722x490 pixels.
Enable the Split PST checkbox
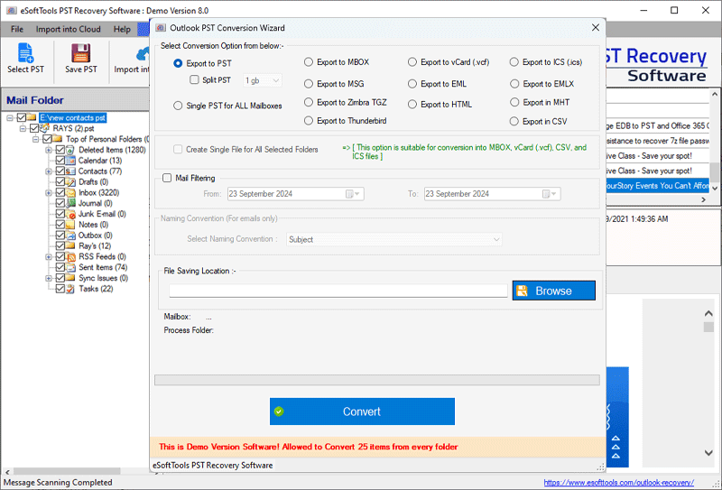[194, 79]
